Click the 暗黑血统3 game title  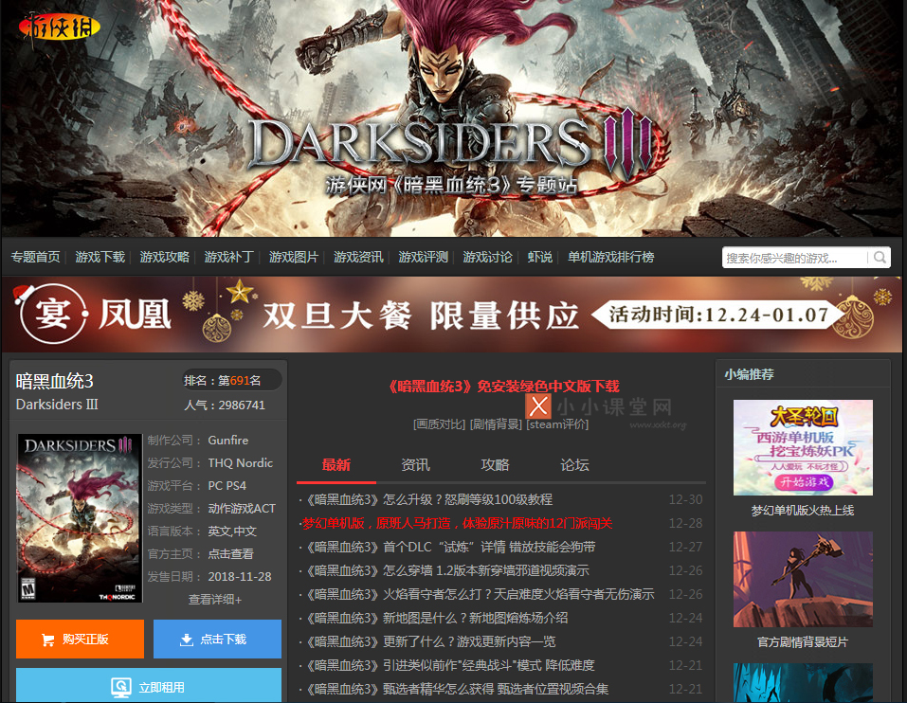coord(54,381)
